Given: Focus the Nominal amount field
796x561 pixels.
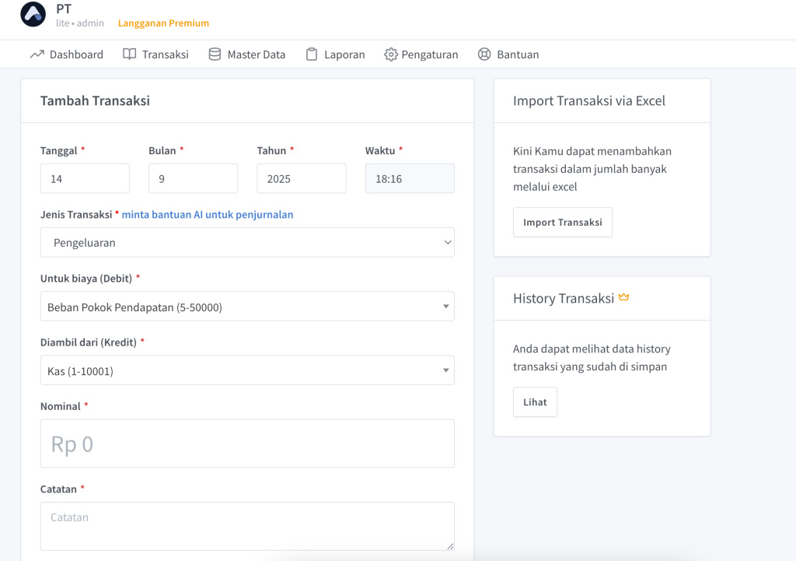Looking at the screenshot, I should (247, 444).
